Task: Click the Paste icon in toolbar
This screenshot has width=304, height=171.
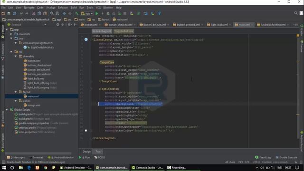Action: (45, 13)
